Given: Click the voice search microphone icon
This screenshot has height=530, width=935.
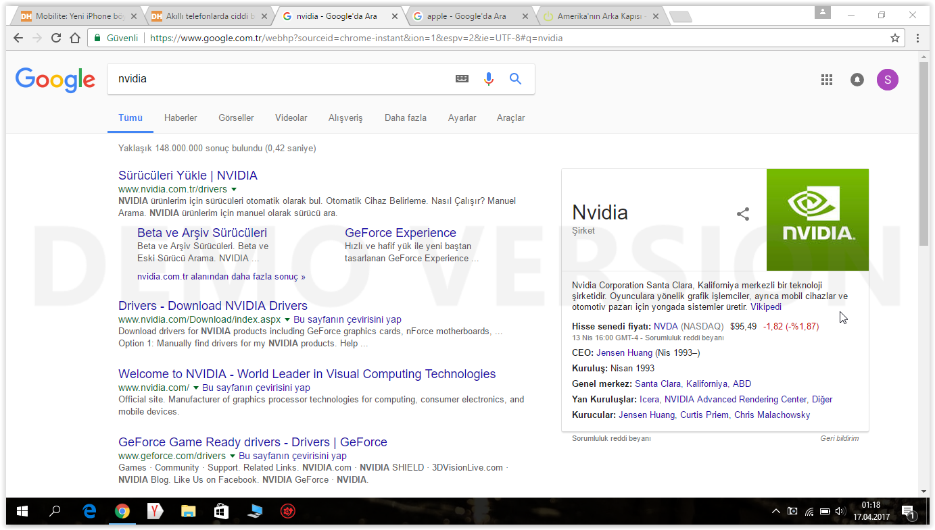Looking at the screenshot, I should pos(489,79).
